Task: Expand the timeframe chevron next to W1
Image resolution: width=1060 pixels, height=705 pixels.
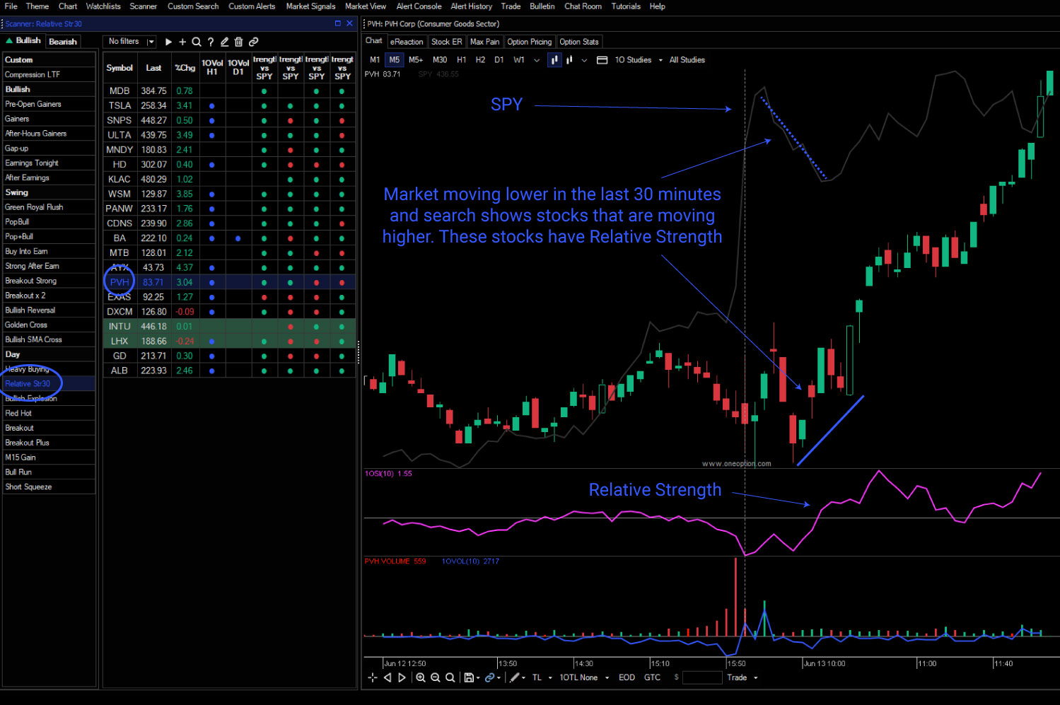Action: coord(536,60)
